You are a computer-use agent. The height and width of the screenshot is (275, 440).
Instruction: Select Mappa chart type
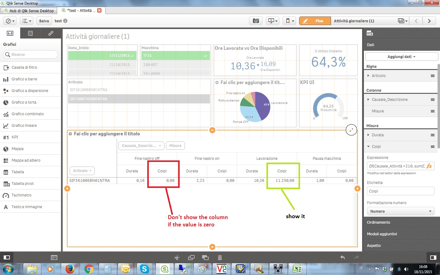[31, 149]
